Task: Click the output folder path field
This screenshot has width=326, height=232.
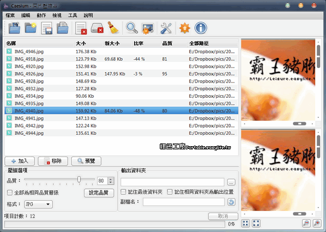Action: click(x=172, y=182)
